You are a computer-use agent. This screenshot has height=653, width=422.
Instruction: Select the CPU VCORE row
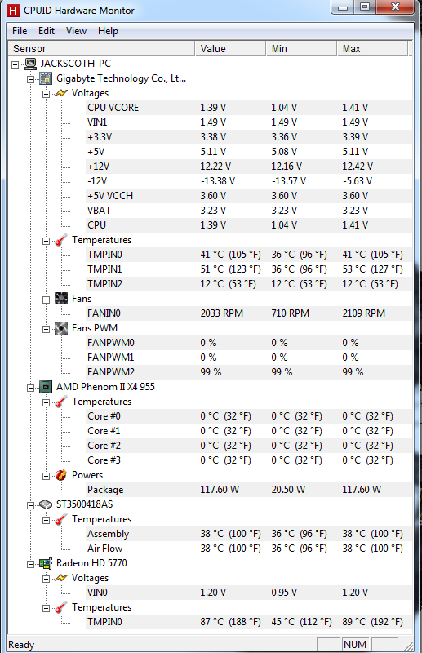point(249,108)
